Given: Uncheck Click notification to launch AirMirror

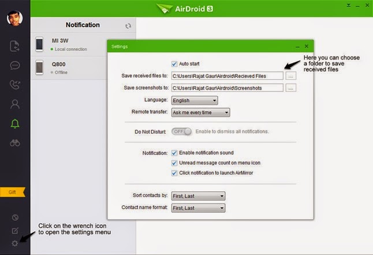Looking at the screenshot, I should [x=174, y=173].
